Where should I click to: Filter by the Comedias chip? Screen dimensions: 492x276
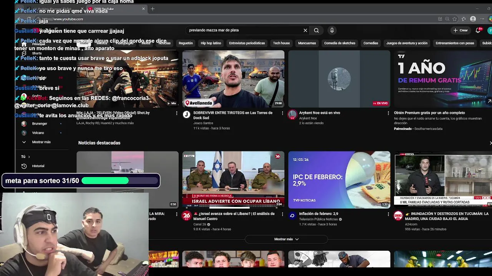(x=371, y=43)
